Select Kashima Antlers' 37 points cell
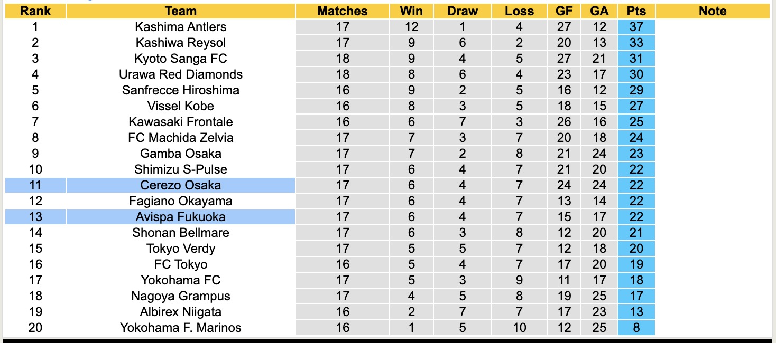This screenshot has width=776, height=343. tap(636, 27)
